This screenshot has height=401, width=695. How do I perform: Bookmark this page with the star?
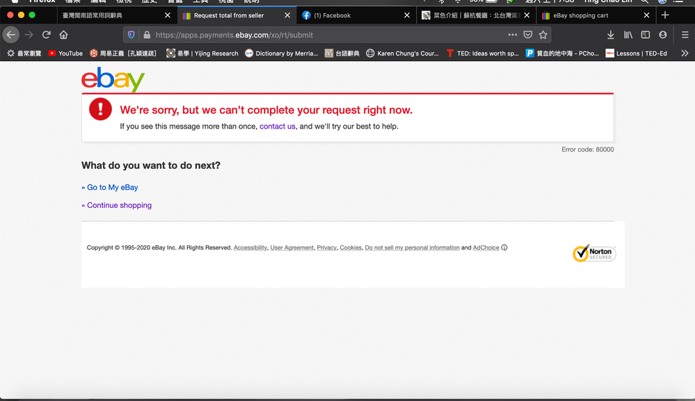coord(543,35)
